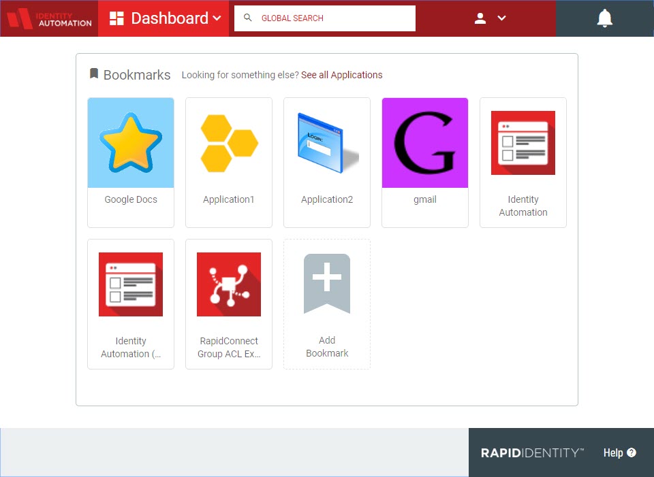Open the gmail purple G icon
This screenshot has width=654, height=477.
[x=425, y=142]
